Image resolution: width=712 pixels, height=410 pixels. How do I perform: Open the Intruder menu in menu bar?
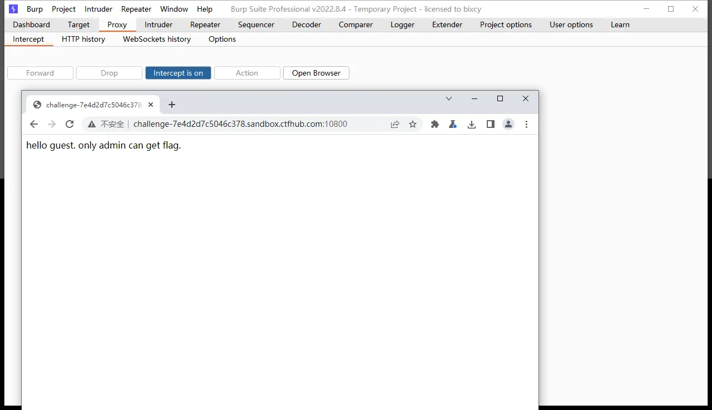click(x=98, y=9)
